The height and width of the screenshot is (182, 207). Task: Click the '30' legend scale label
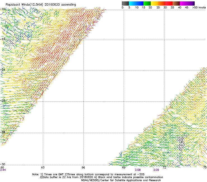165,8
